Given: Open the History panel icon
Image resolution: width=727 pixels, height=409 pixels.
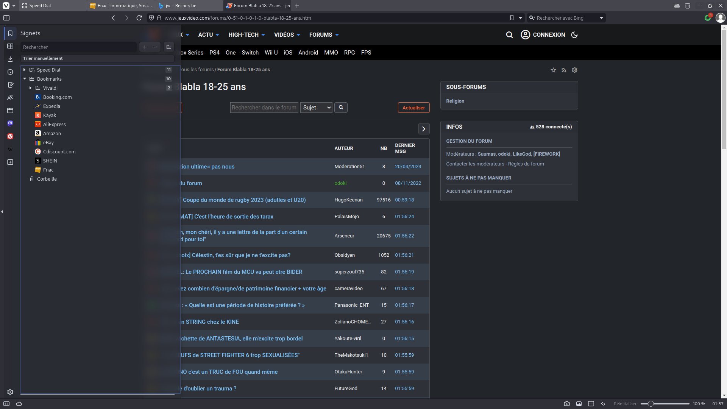Looking at the screenshot, I should (x=10, y=72).
